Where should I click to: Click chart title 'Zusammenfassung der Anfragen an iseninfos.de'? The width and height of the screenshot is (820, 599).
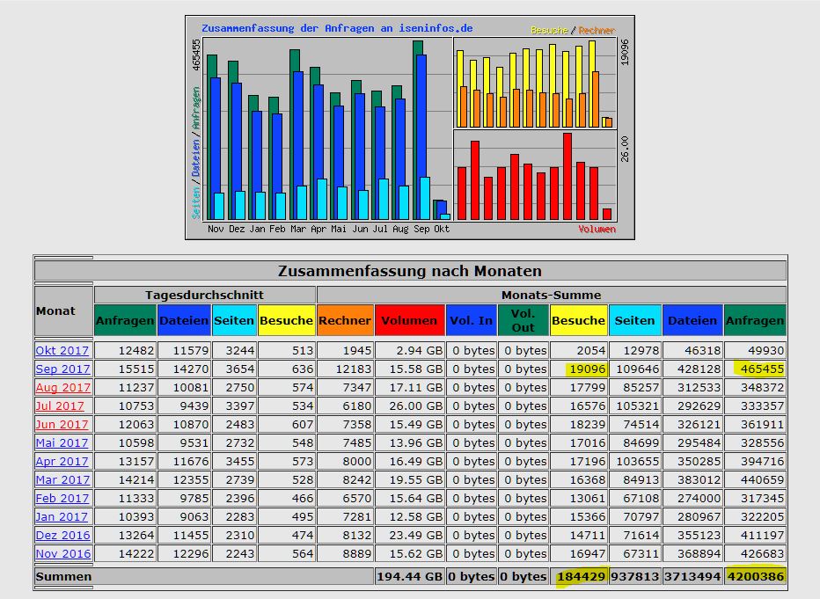[337, 28]
